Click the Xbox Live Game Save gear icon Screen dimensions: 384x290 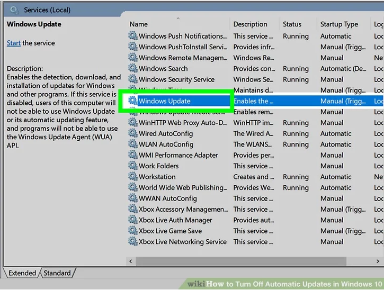click(x=132, y=231)
